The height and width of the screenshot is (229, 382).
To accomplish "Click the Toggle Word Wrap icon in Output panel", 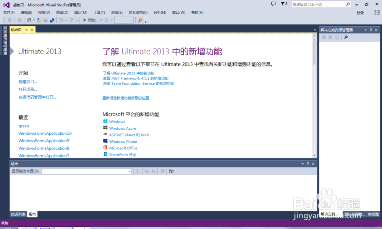I will (171, 171).
